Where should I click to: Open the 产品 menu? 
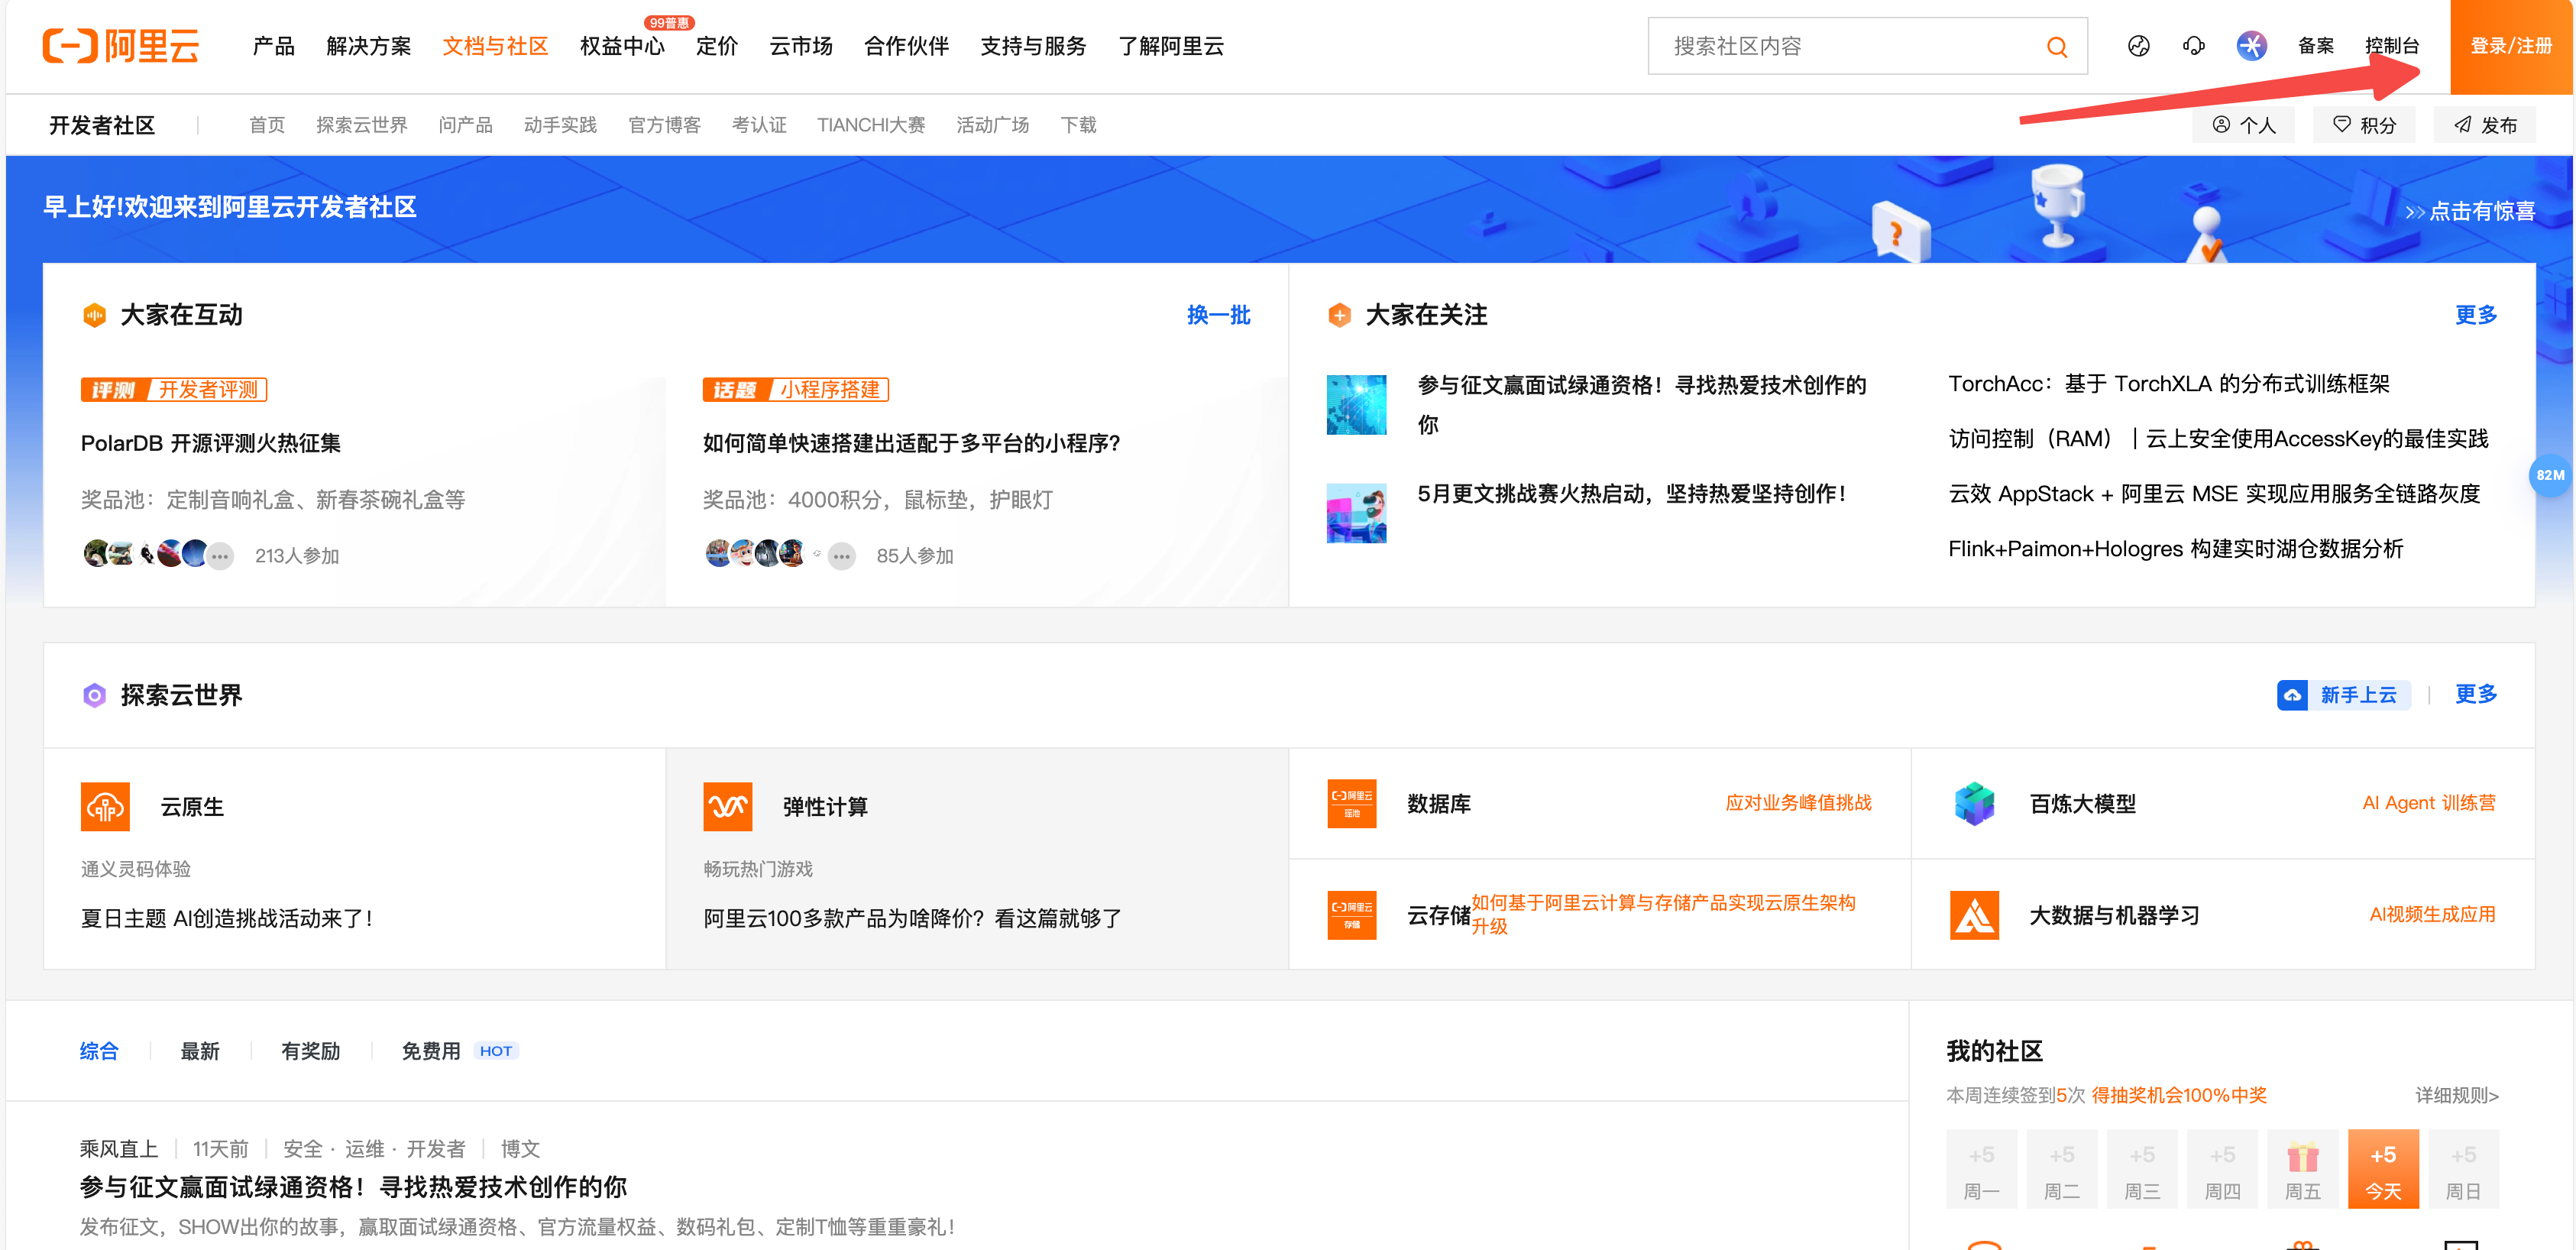pyautogui.click(x=274, y=46)
